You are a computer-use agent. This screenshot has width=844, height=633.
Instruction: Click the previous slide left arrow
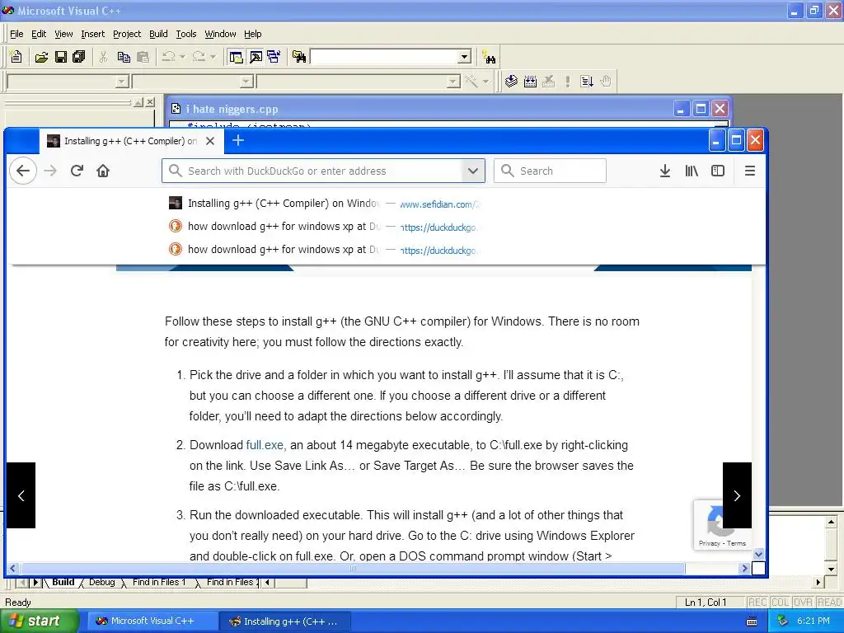[21, 495]
